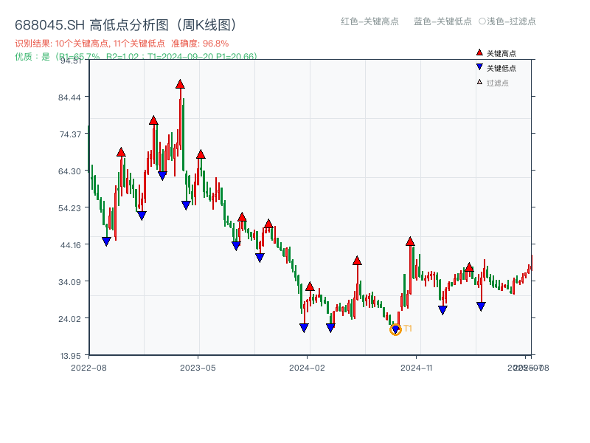This screenshot has height=443, width=590.
Task: Click the first red key-high triangle after 2022-08
Action: (122, 153)
